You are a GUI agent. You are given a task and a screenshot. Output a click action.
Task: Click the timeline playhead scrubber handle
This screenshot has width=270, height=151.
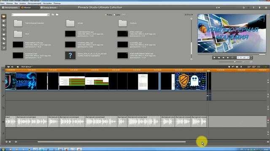[x=208, y=70]
